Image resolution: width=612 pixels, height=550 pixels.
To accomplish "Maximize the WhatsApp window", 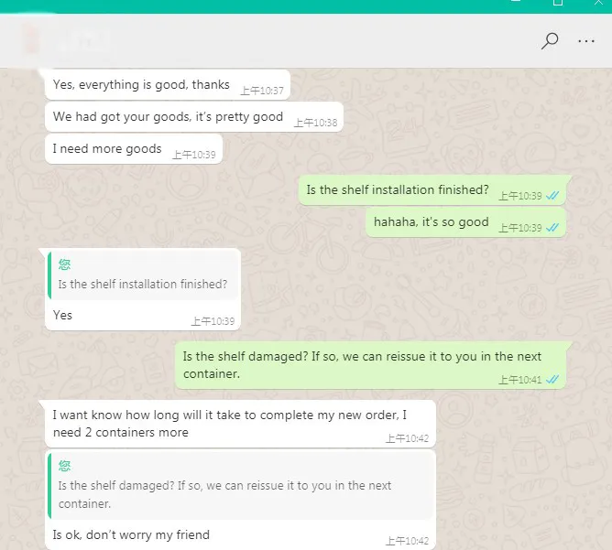I will pyautogui.click(x=558, y=3).
